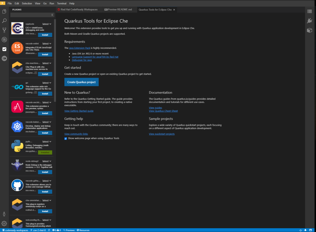Open the Debug view bug icon
Screen dimensions: 316x232
pos(4,40)
